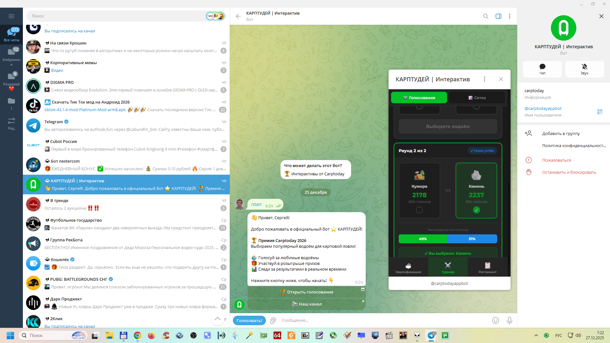Click scroll-to-top chevron in chat list
This screenshot has height=343, width=610.
coord(218,319)
